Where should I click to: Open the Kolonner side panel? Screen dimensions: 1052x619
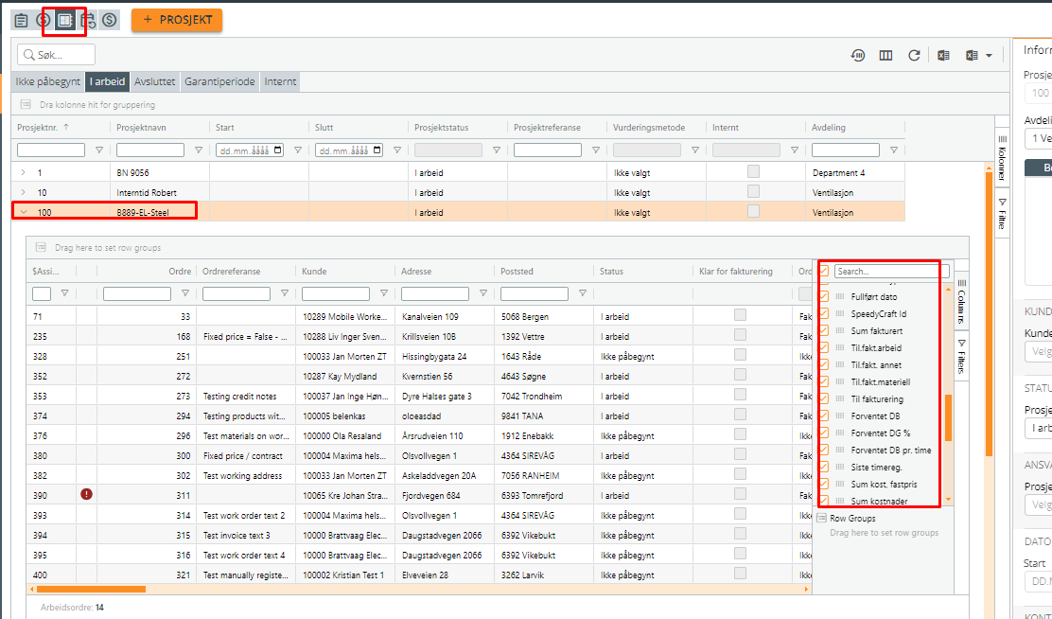point(1003,158)
